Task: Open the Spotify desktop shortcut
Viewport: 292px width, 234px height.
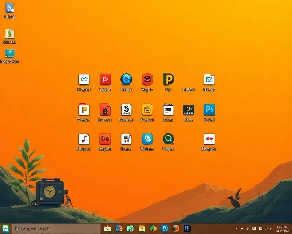Action: 147,79
